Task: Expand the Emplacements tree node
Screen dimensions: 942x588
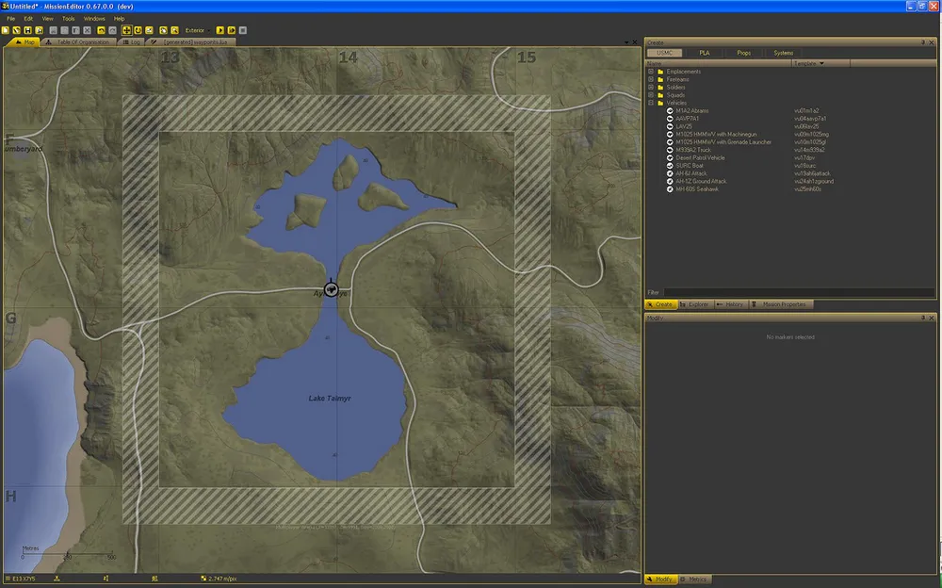Action: tap(651, 72)
